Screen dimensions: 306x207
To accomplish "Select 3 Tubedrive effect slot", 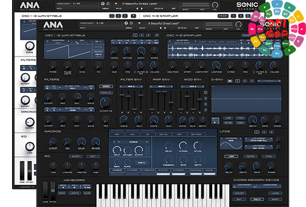I will (x=148, y=171).
